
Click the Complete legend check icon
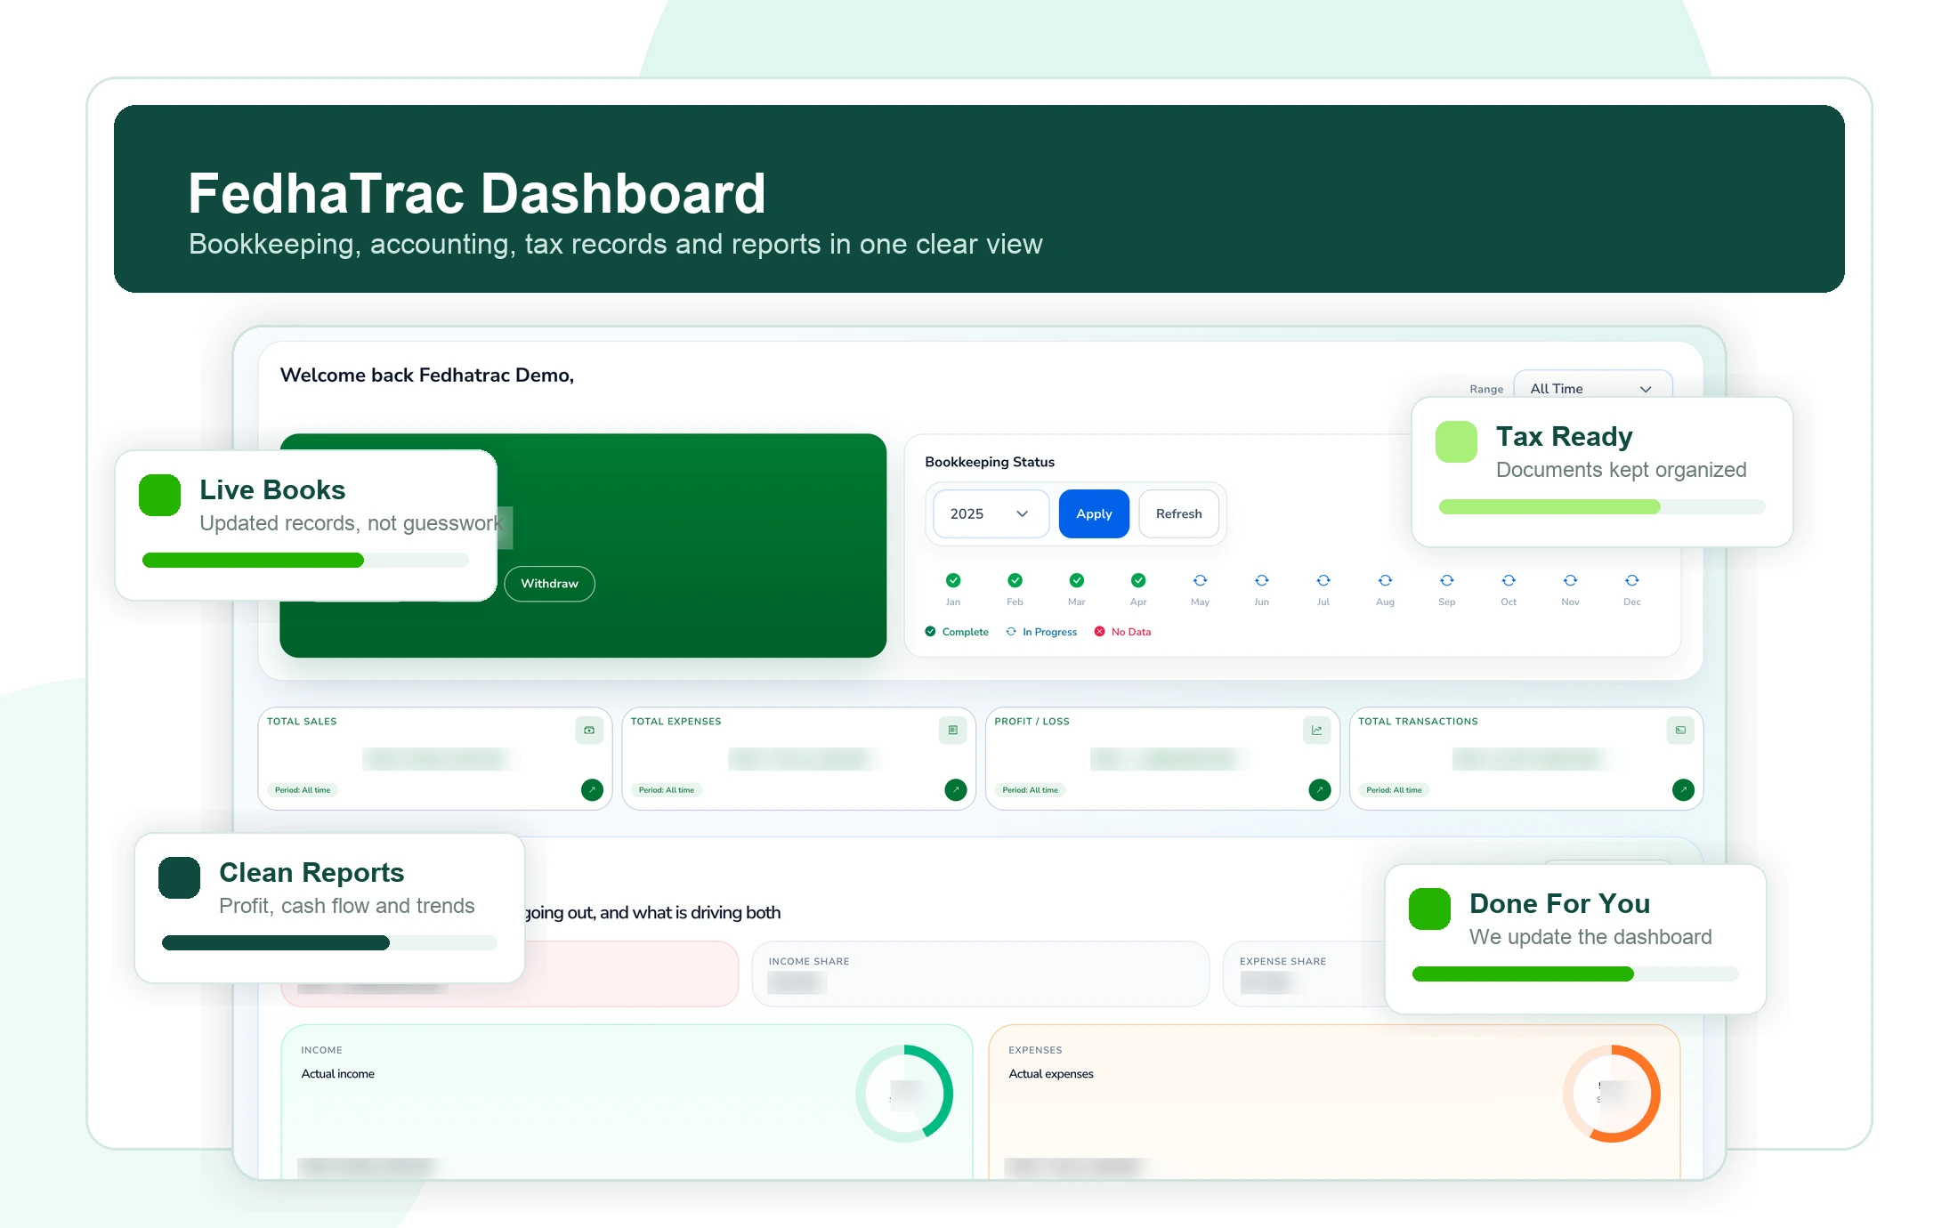coord(930,632)
